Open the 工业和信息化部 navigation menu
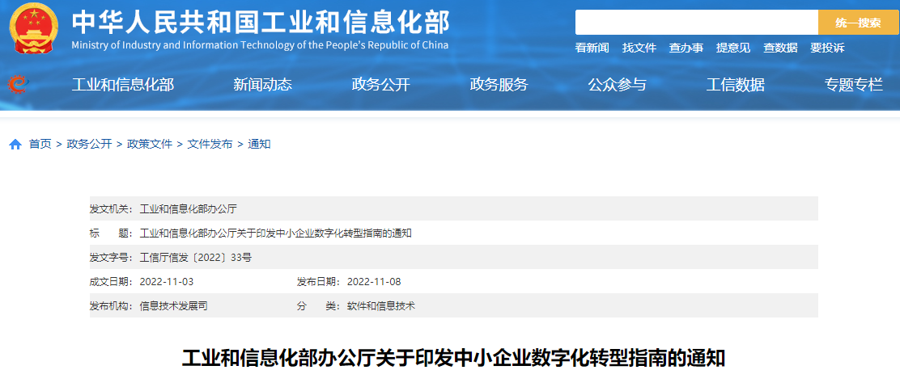900x391 pixels. point(123,84)
